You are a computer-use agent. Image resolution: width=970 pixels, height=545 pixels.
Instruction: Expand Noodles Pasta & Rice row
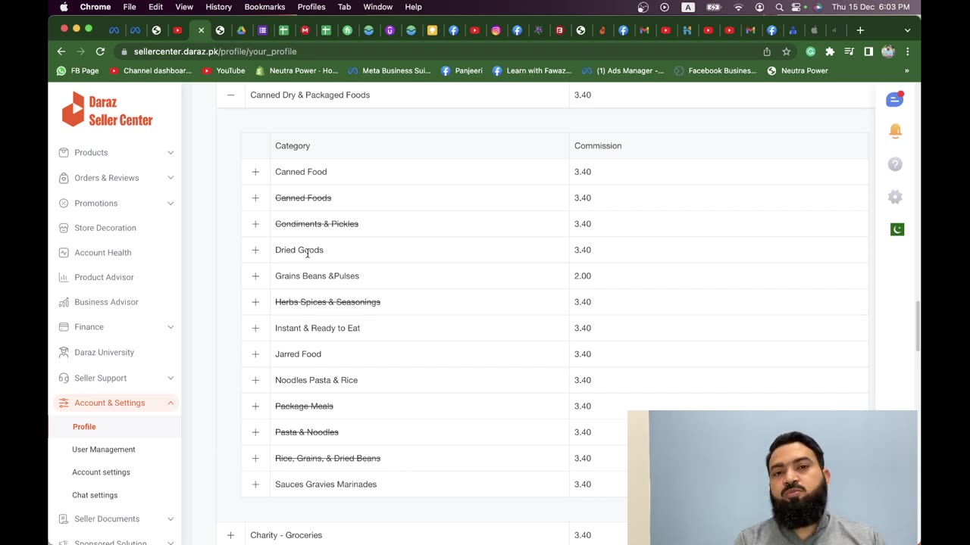click(x=255, y=380)
